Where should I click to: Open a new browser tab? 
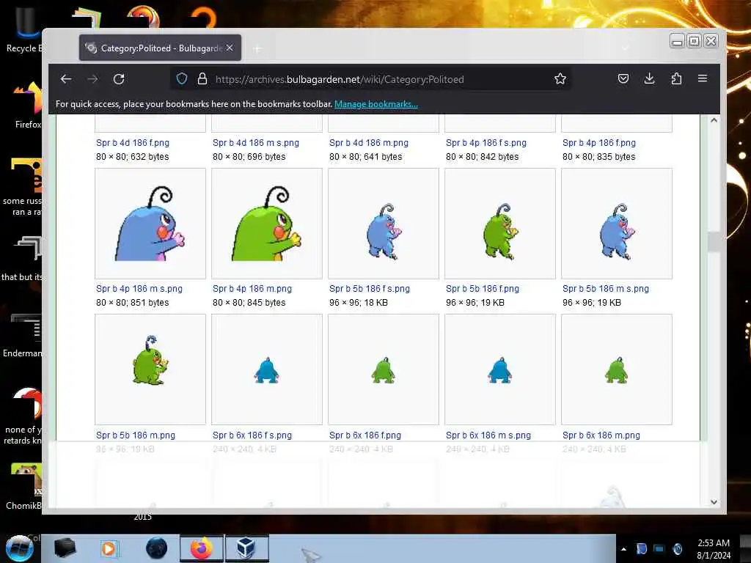pyautogui.click(x=257, y=48)
